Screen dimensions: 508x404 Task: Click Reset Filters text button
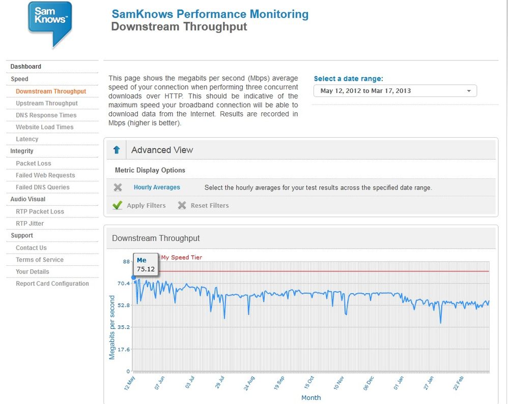(x=210, y=205)
